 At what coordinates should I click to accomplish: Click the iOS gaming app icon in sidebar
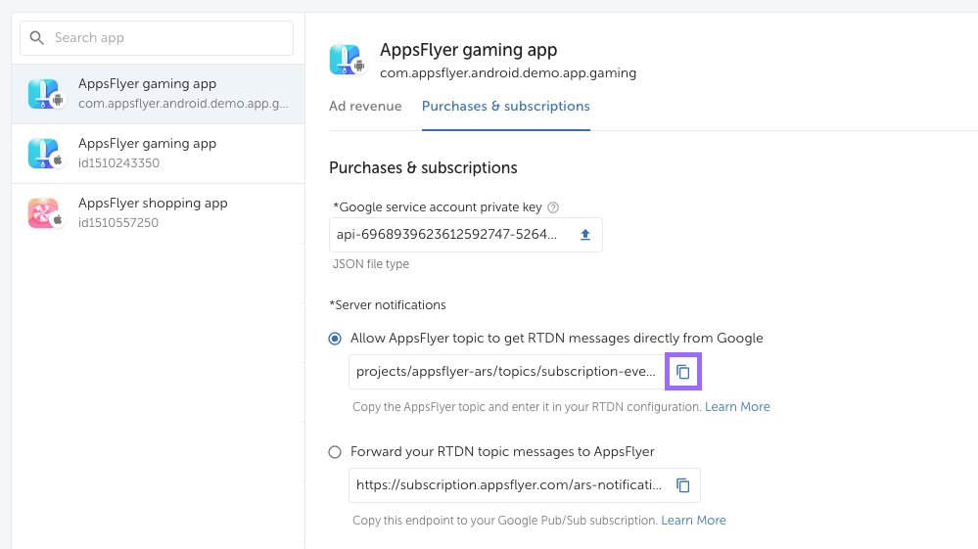pyautogui.click(x=44, y=154)
